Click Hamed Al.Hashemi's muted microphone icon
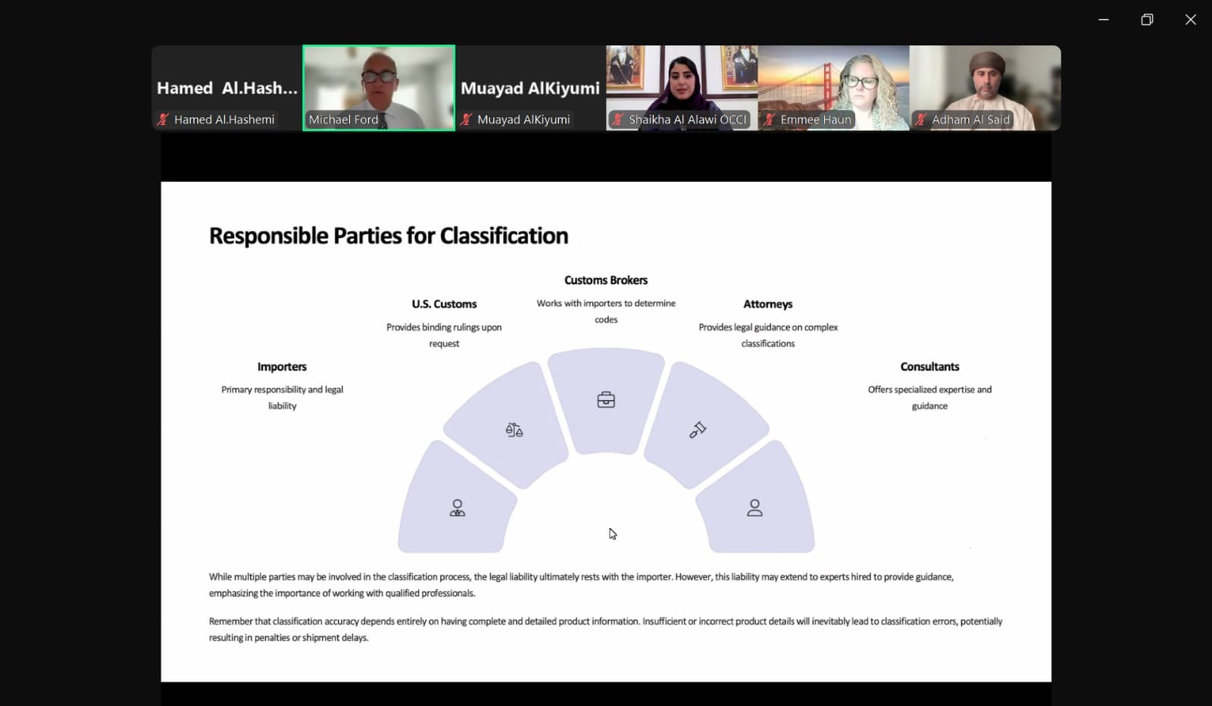The width and height of the screenshot is (1212, 706). [x=163, y=120]
